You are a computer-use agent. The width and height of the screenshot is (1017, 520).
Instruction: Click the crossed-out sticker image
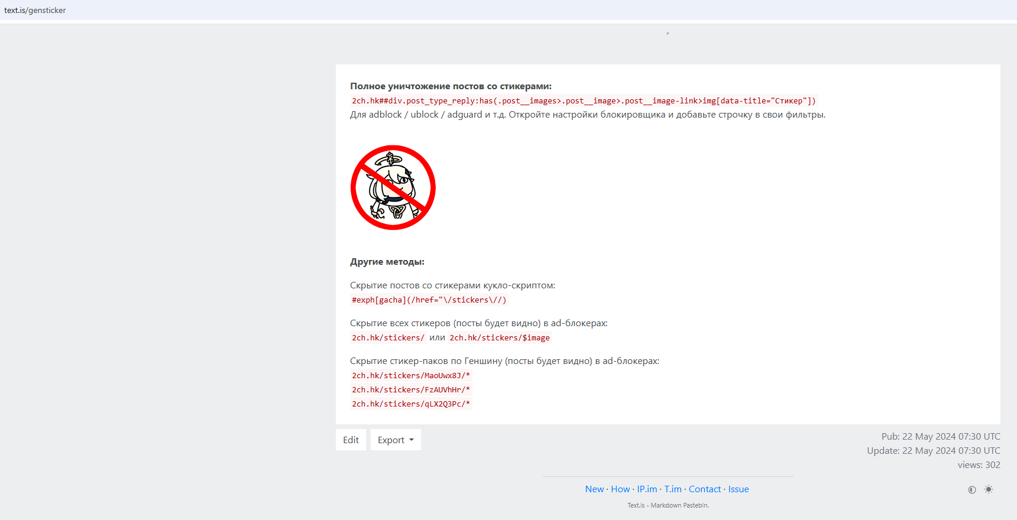[393, 188]
